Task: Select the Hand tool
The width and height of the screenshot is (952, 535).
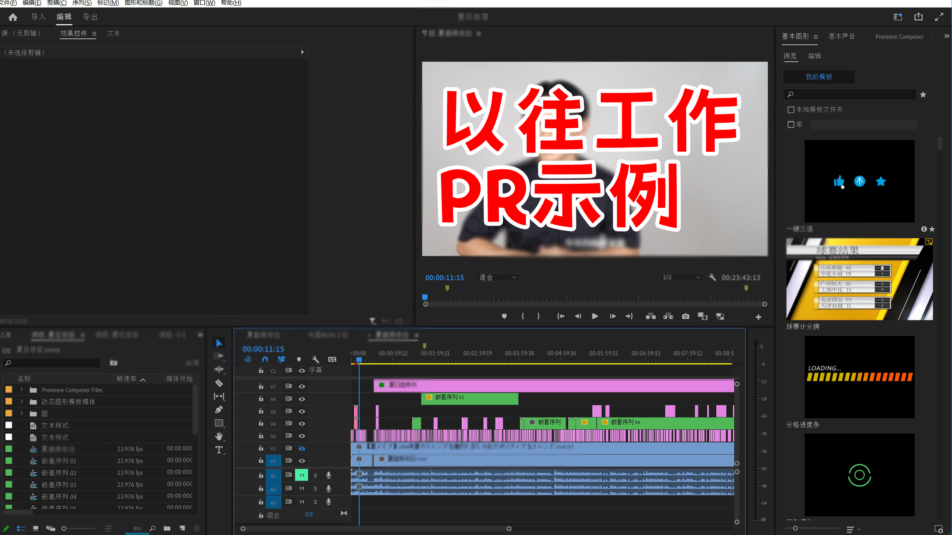Action: tap(219, 436)
